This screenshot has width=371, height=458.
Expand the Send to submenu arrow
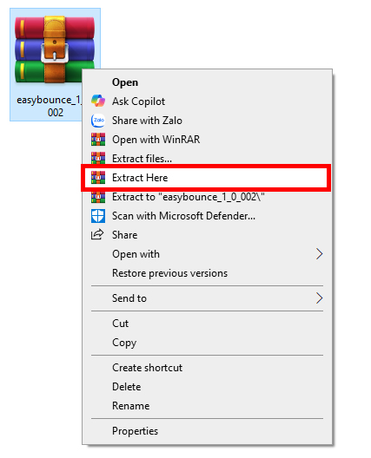coord(319,298)
